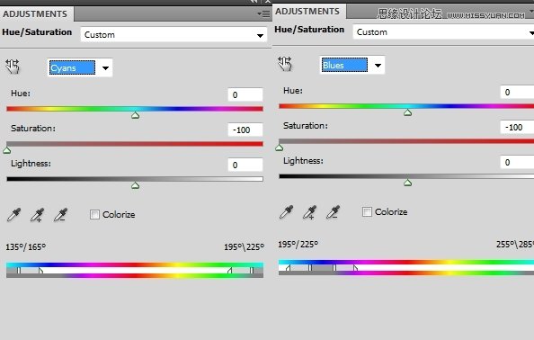Click the Saturation -100 field in Blues panel
Viewport: 534px width, 340px height.
(517, 127)
